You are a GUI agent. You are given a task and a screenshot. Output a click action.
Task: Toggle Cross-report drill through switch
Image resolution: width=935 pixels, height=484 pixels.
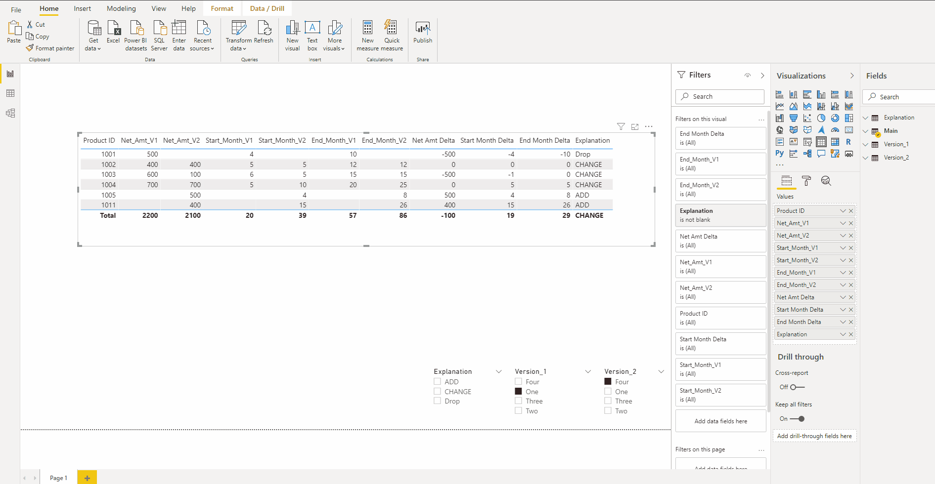797,387
